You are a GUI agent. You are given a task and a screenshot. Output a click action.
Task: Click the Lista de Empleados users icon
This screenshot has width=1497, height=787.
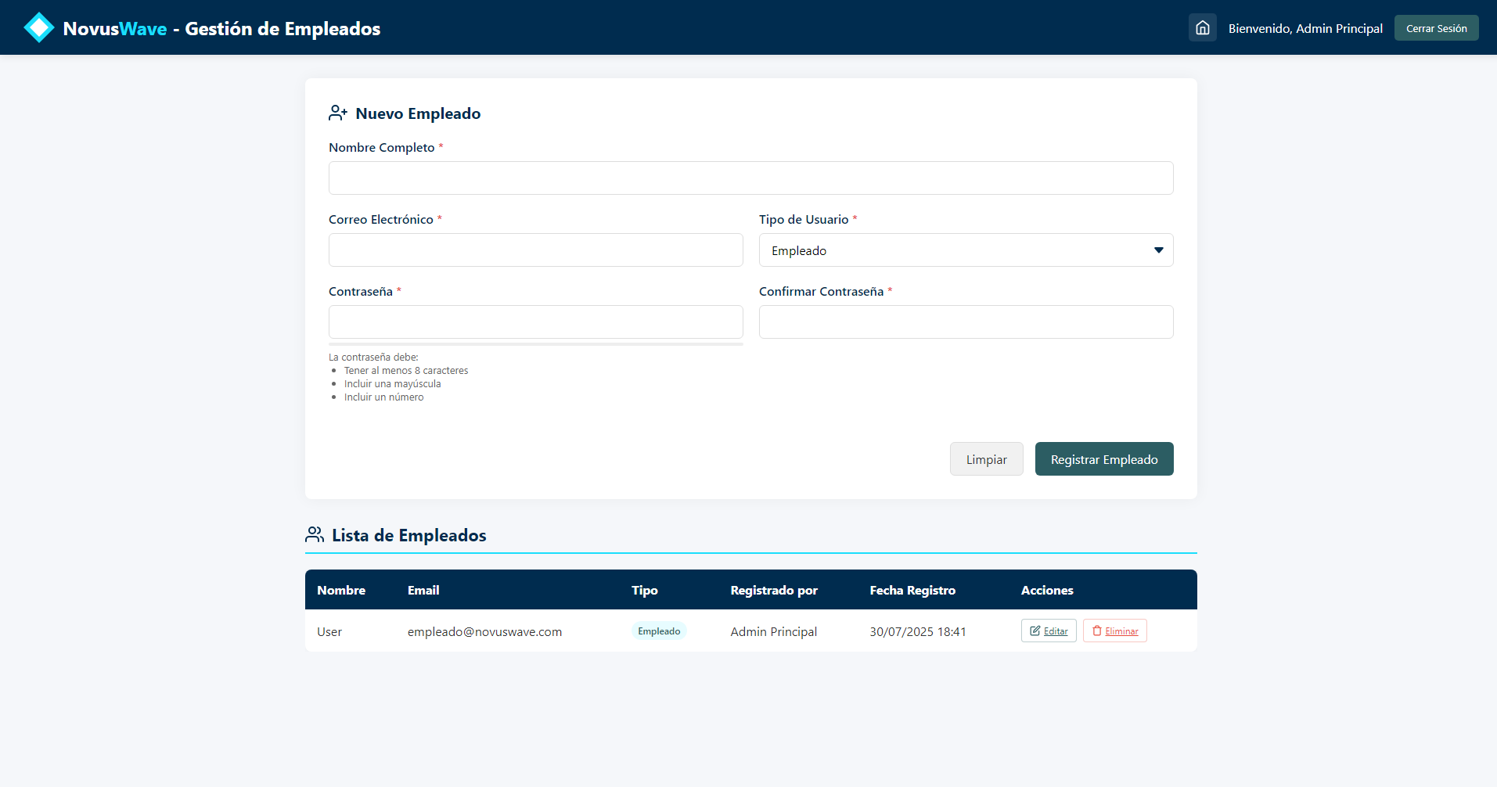[315, 535]
